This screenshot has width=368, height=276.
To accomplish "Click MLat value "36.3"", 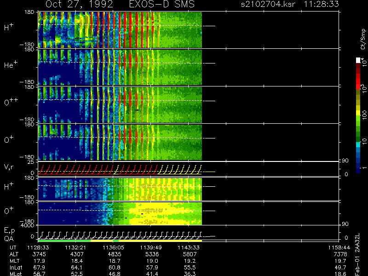I will tap(190, 274).
